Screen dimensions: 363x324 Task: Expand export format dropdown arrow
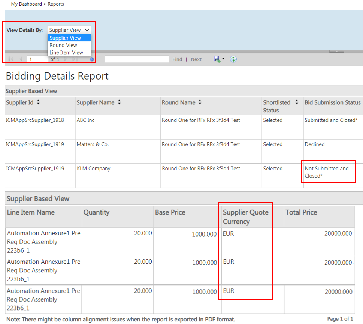(223, 59)
